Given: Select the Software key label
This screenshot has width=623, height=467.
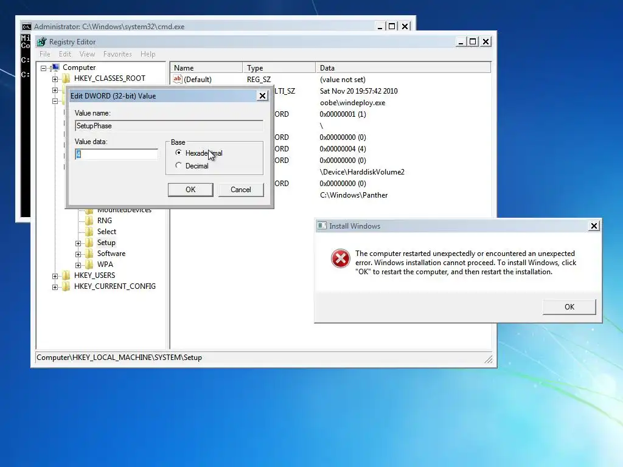Looking at the screenshot, I should click(x=111, y=254).
